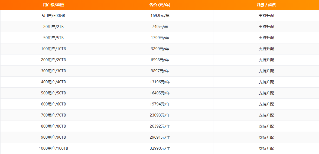Select the 900用户/90TB plan cell
The image size is (319, 154).
click(x=53, y=137)
